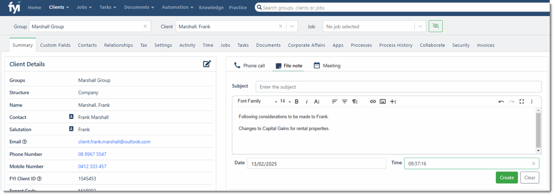Switch to the Process History tab

pyautogui.click(x=396, y=45)
